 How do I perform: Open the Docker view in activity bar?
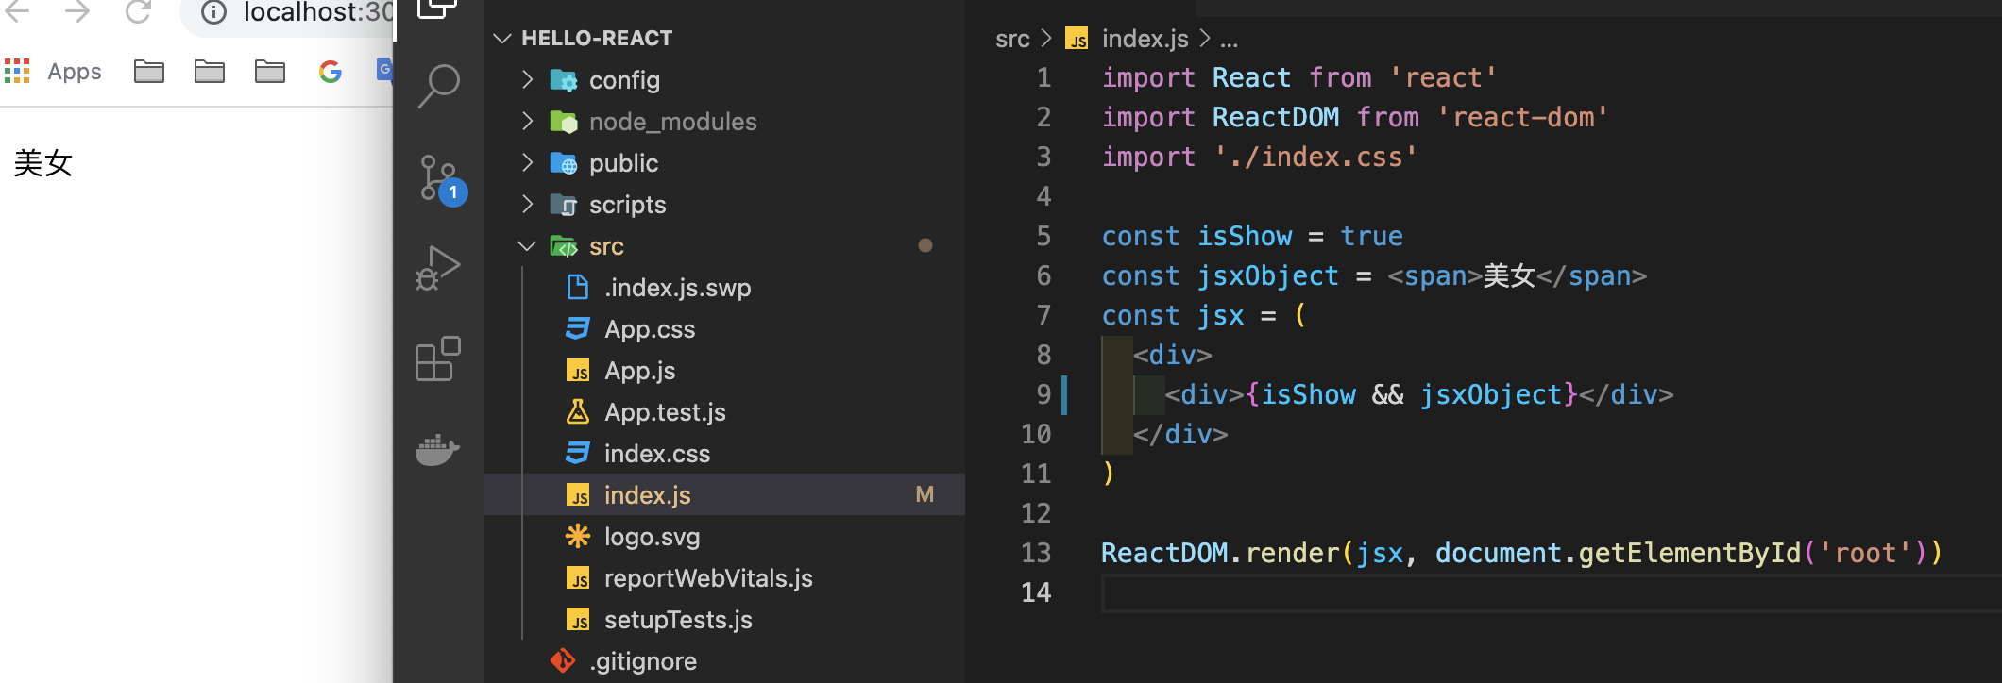click(x=438, y=449)
